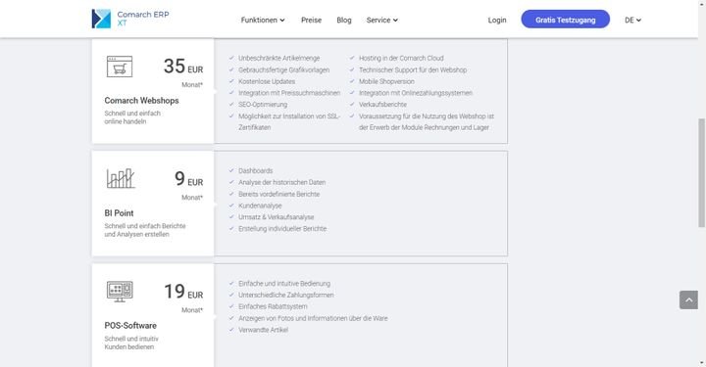This screenshot has height=367, width=706.
Task: Click 'Mobile Shopversion' feature text
Action: point(386,82)
